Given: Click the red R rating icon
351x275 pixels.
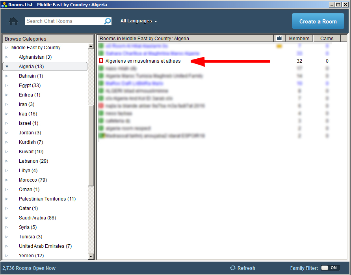Looking at the screenshot, I should (101, 61).
